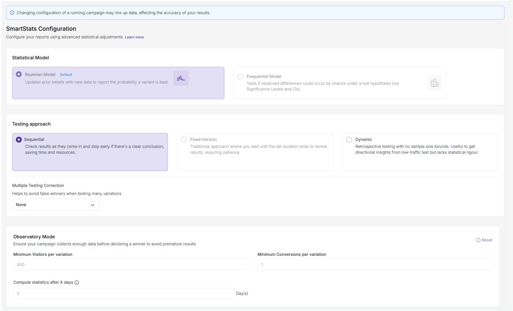The image size is (513, 311).
Task: Click the Bayesian curve icon
Action: [181, 78]
